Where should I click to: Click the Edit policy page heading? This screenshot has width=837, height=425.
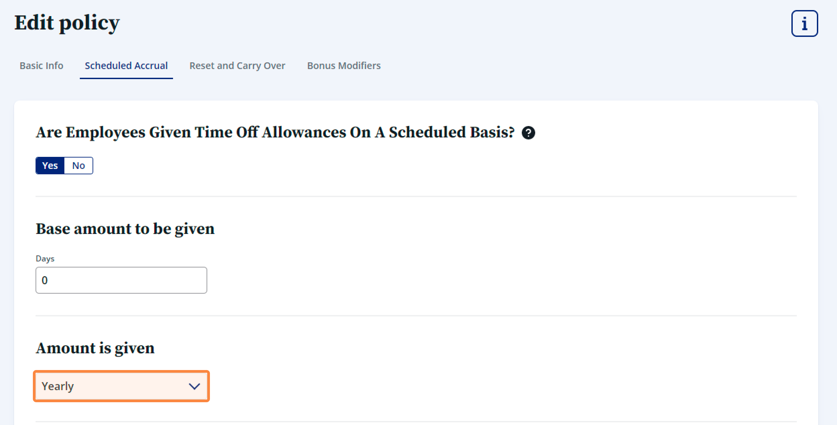tap(67, 23)
